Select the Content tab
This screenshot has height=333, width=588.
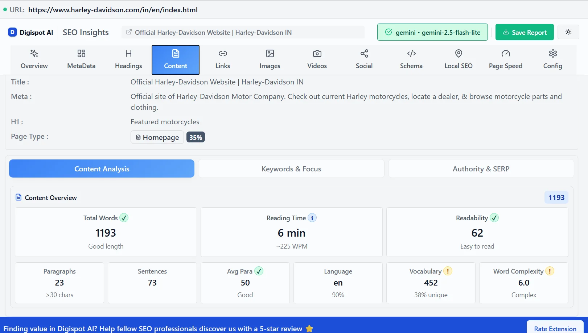point(176,60)
